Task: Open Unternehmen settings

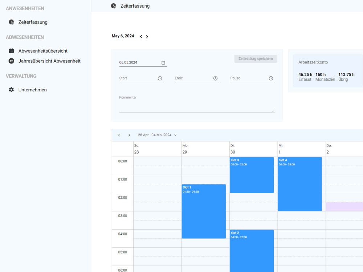Action: (x=32, y=90)
